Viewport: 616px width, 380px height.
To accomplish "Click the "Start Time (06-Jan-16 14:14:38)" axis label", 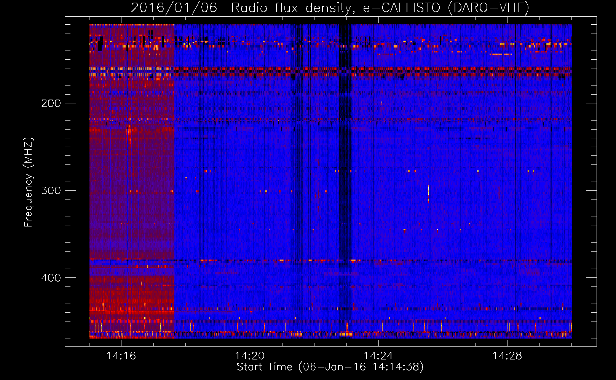I will [x=330, y=367].
